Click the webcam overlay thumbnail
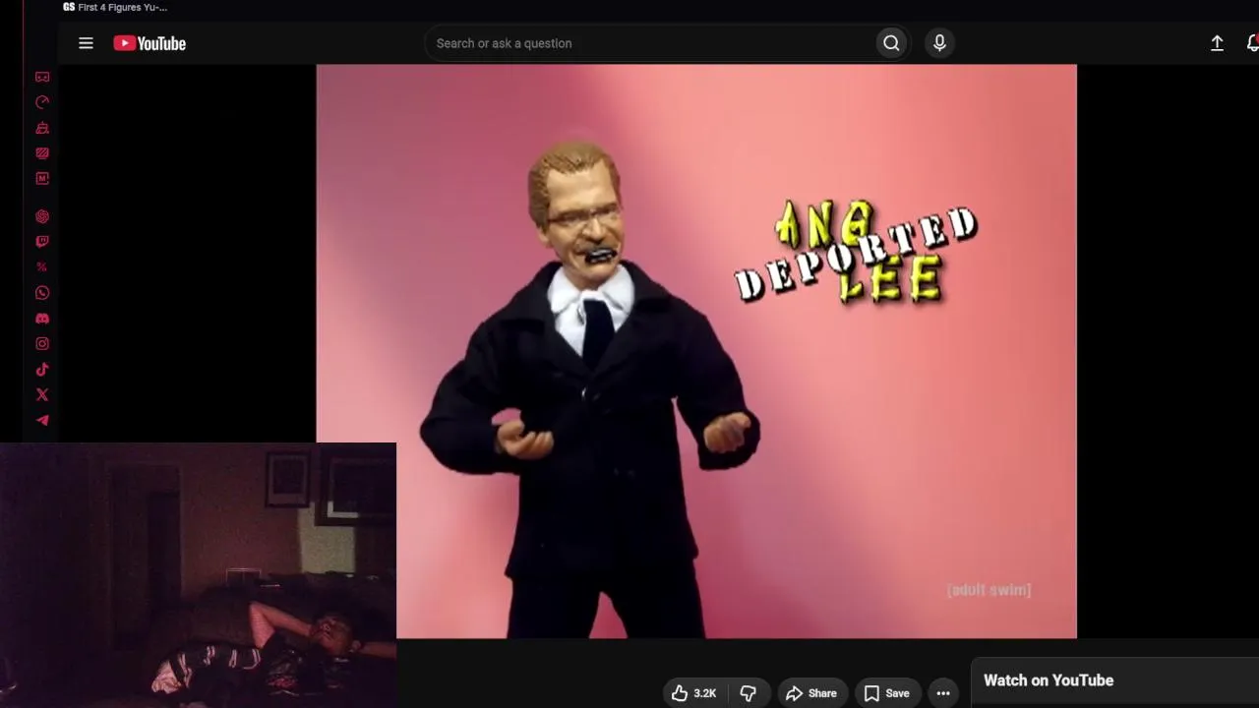 point(198,575)
